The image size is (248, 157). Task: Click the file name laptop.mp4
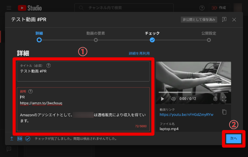coord(169,129)
